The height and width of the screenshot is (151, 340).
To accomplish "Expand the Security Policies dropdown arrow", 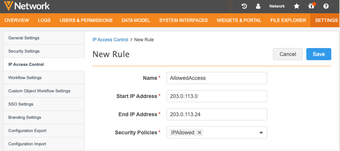I will coord(261,132).
